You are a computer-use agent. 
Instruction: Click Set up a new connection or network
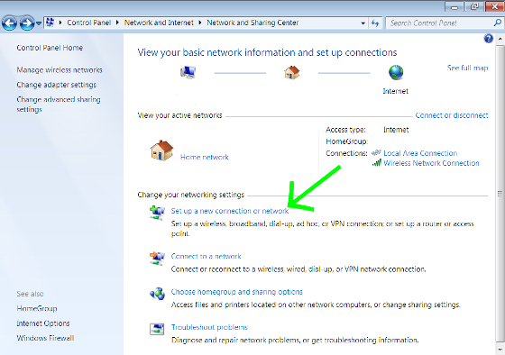click(x=230, y=211)
